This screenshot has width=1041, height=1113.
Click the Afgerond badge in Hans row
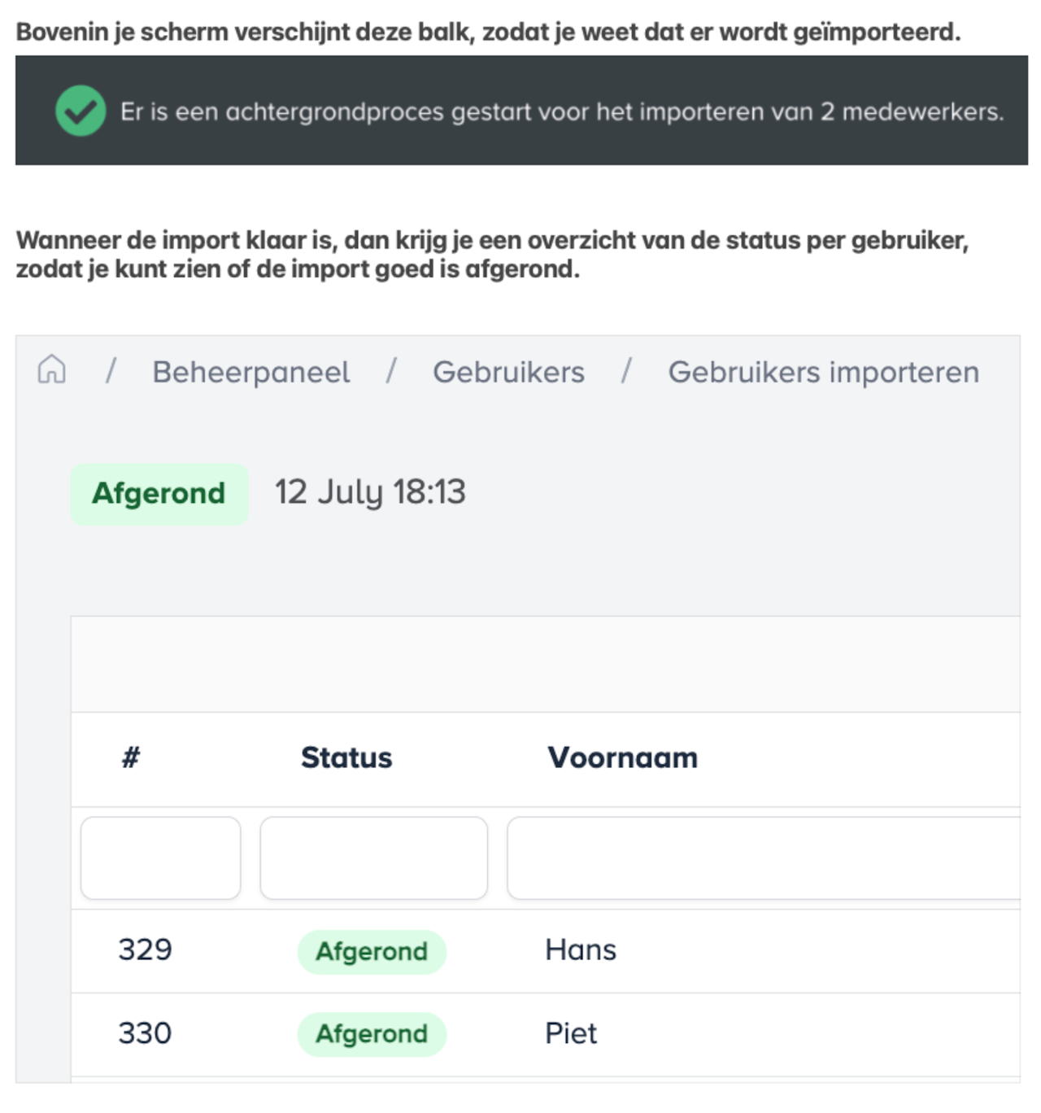coord(372,951)
